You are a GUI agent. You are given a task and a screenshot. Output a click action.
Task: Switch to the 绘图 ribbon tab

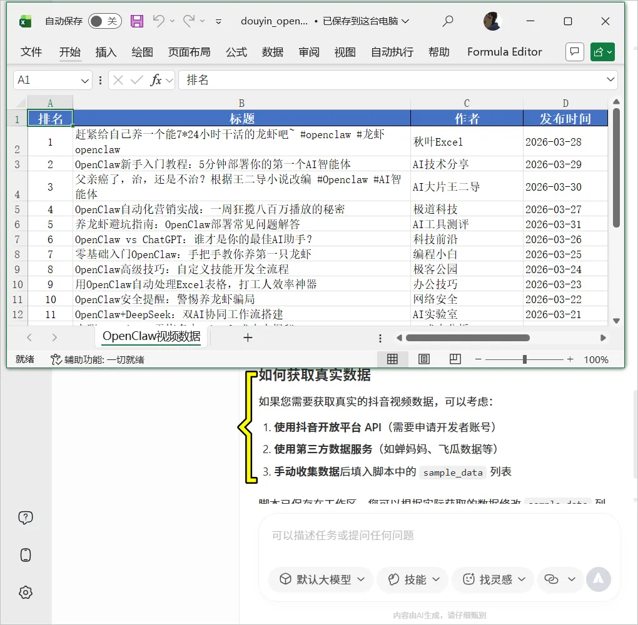(142, 52)
